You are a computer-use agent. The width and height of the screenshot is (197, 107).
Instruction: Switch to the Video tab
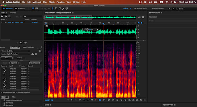[13, 97]
